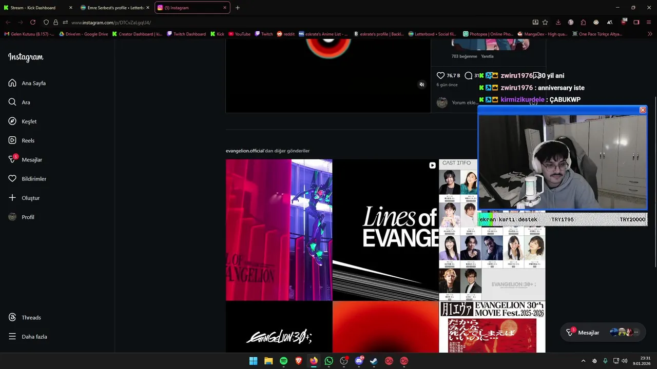The height and width of the screenshot is (369, 657).
Task: Click the address bar URL
Action: pos(111,23)
